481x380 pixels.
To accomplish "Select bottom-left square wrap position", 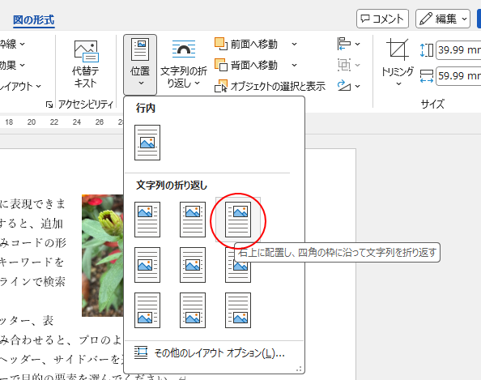I will pyautogui.click(x=147, y=310).
